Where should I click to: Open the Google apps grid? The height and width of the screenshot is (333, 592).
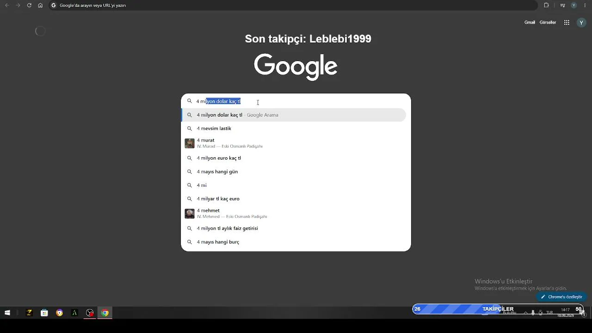567,22
